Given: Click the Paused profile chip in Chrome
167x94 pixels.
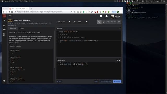Looking at the screenshot, I should click(116, 12).
